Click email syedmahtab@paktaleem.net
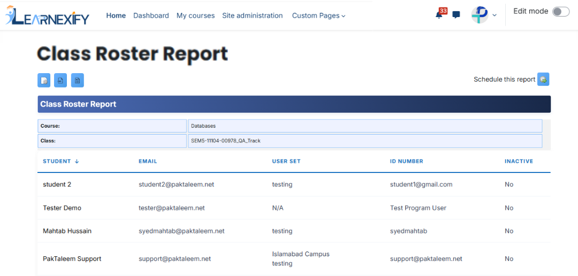This screenshot has height=276, width=578. coord(181,231)
